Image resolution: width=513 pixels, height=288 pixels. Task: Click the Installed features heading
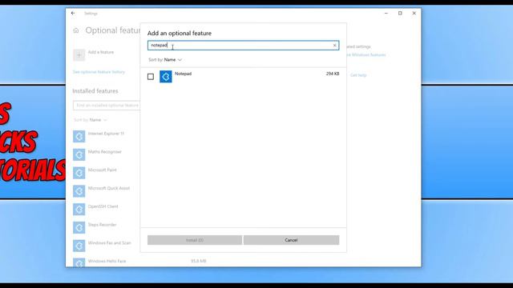pyautogui.click(x=95, y=91)
